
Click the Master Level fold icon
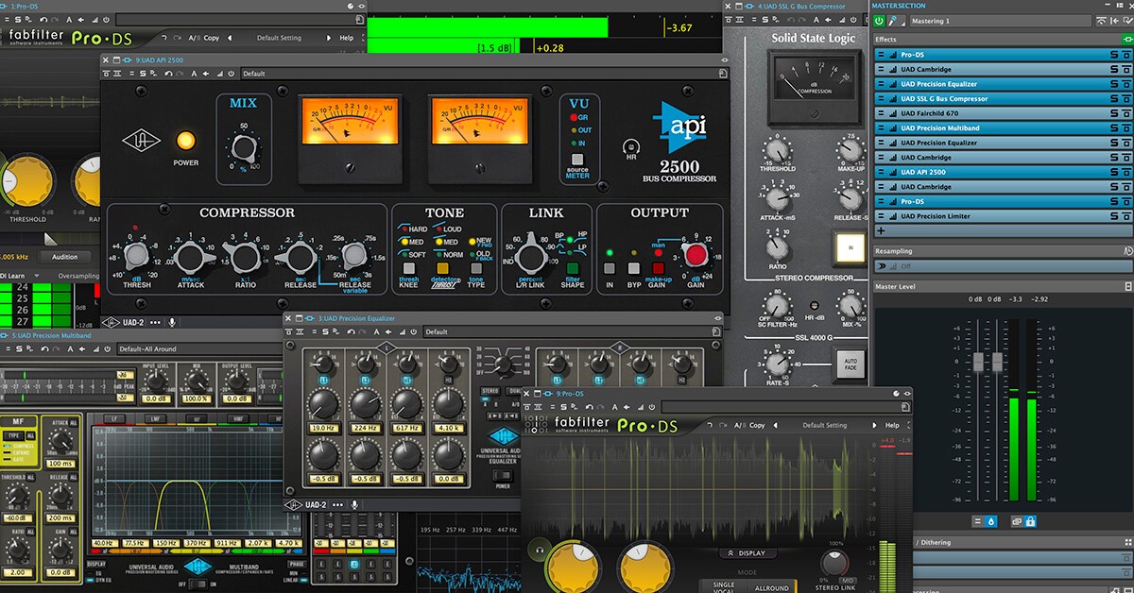click(1127, 286)
